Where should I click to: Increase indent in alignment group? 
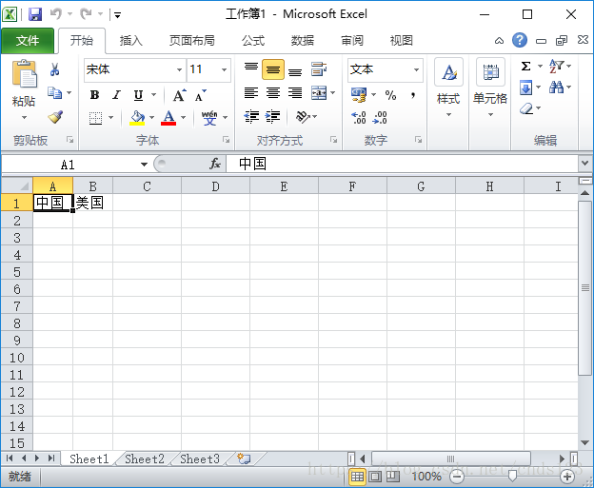point(273,117)
